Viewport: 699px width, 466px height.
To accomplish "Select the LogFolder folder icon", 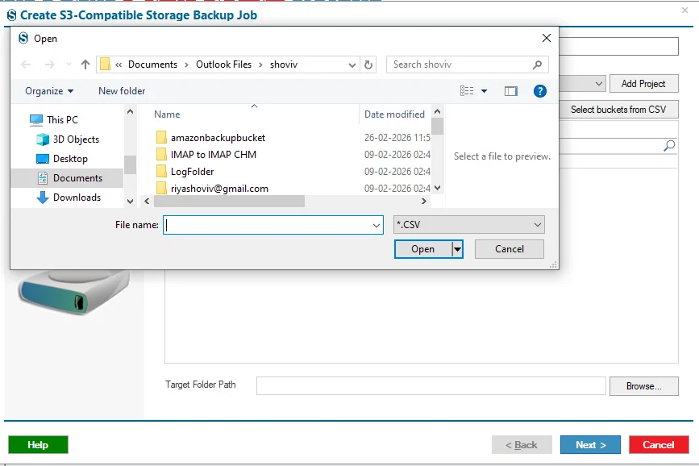I will pos(161,171).
